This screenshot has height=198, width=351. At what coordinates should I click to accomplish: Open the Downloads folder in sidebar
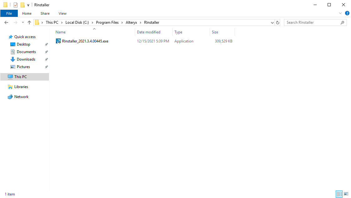pos(26,59)
